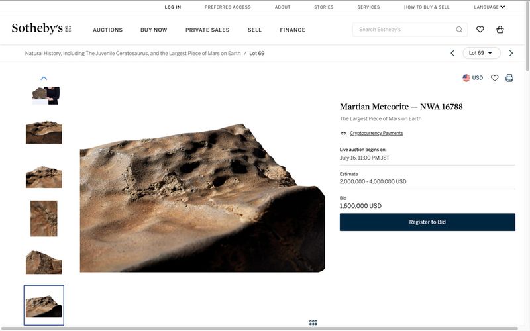The width and height of the screenshot is (530, 331).
Task: Open Cryptocurrency Payments link
Action: click(x=376, y=133)
